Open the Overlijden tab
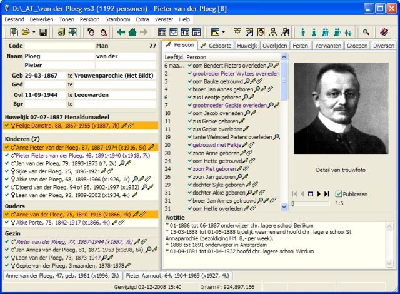 (x=275, y=46)
